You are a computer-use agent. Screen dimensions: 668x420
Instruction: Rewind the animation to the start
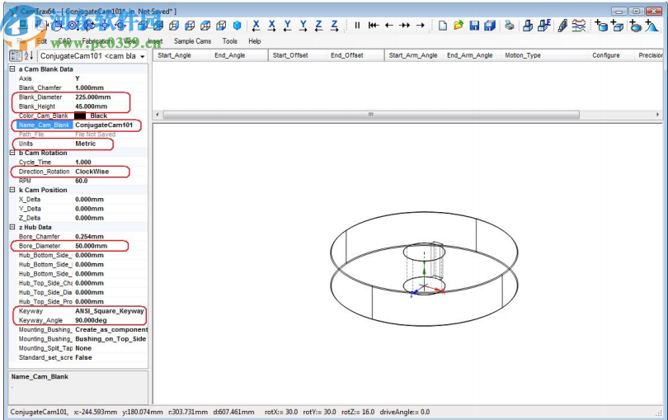[x=373, y=26]
